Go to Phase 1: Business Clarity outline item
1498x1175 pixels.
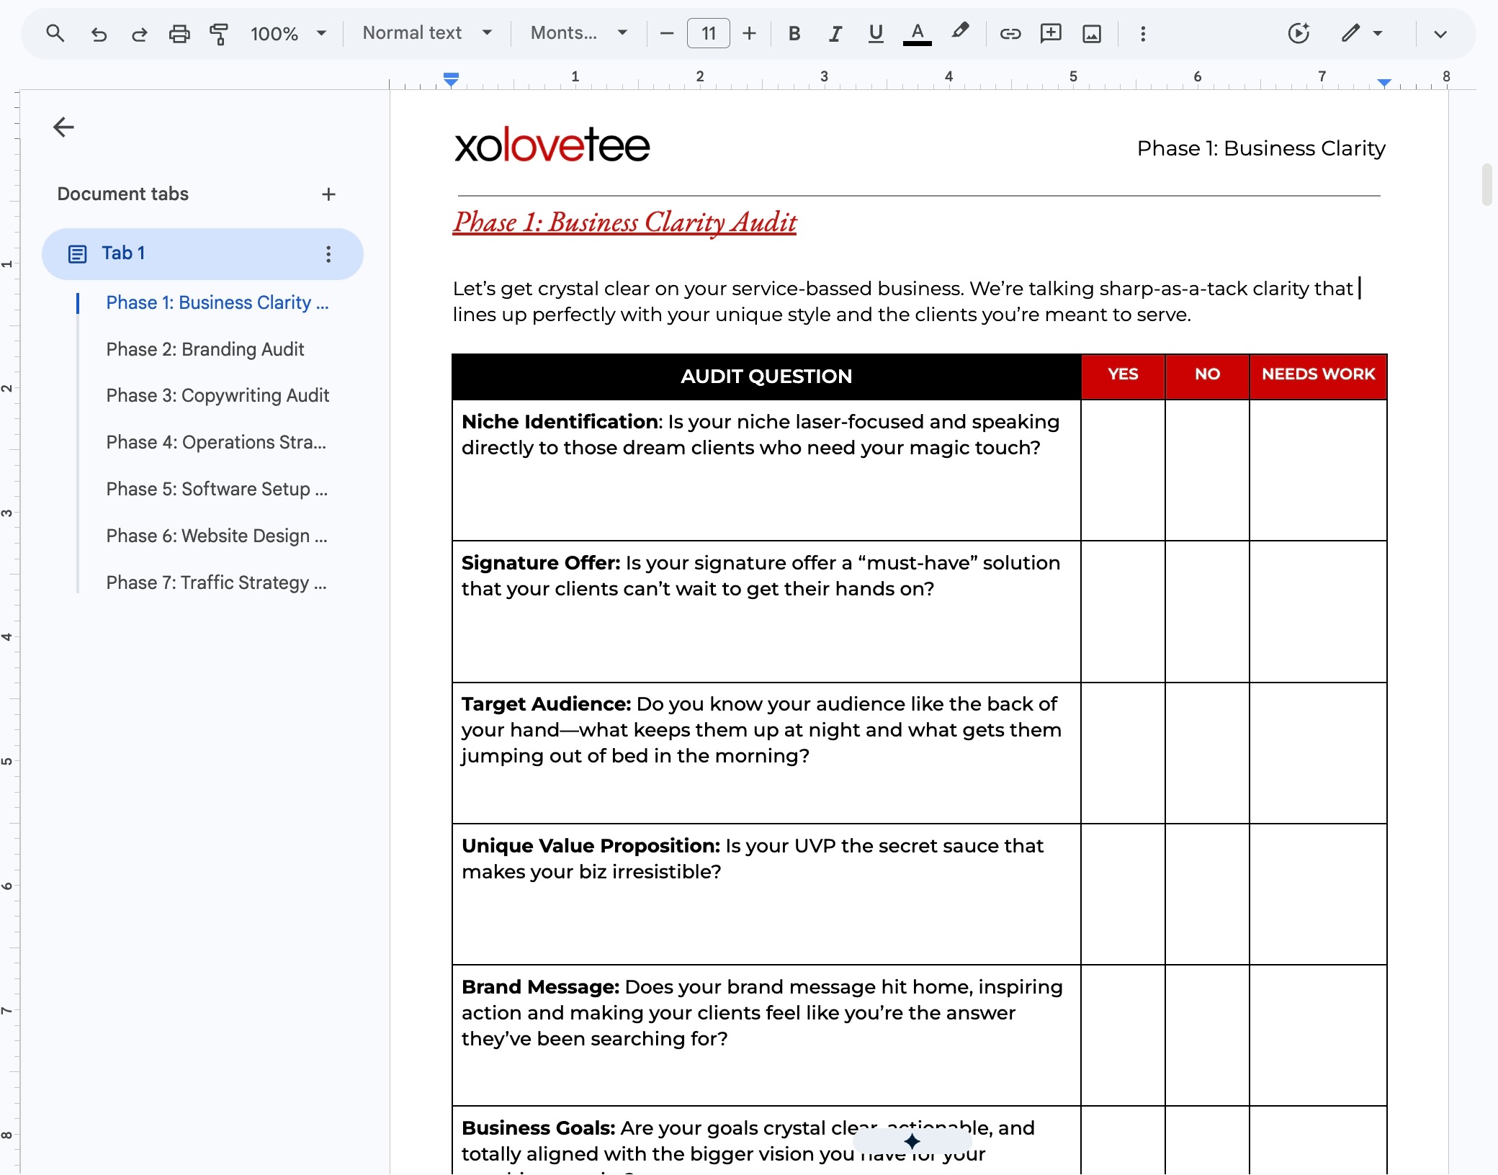pos(217,302)
